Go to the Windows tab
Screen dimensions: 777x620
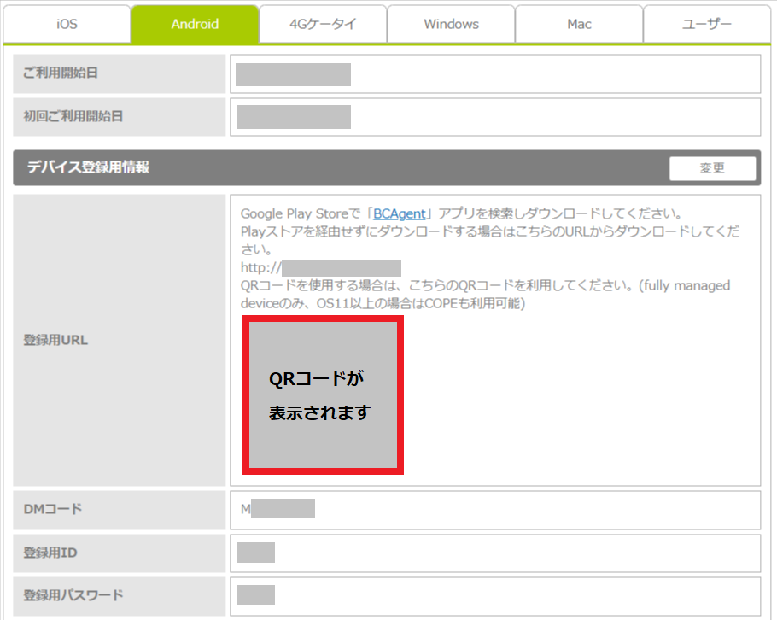(x=451, y=24)
